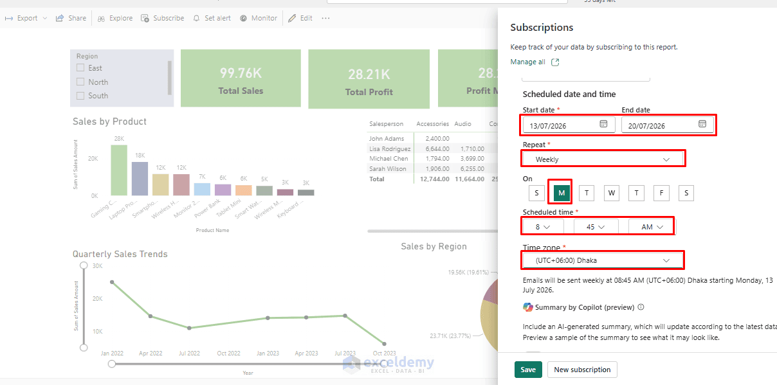Click the End date input field
Screen dimensions: 777x385
[668, 125]
